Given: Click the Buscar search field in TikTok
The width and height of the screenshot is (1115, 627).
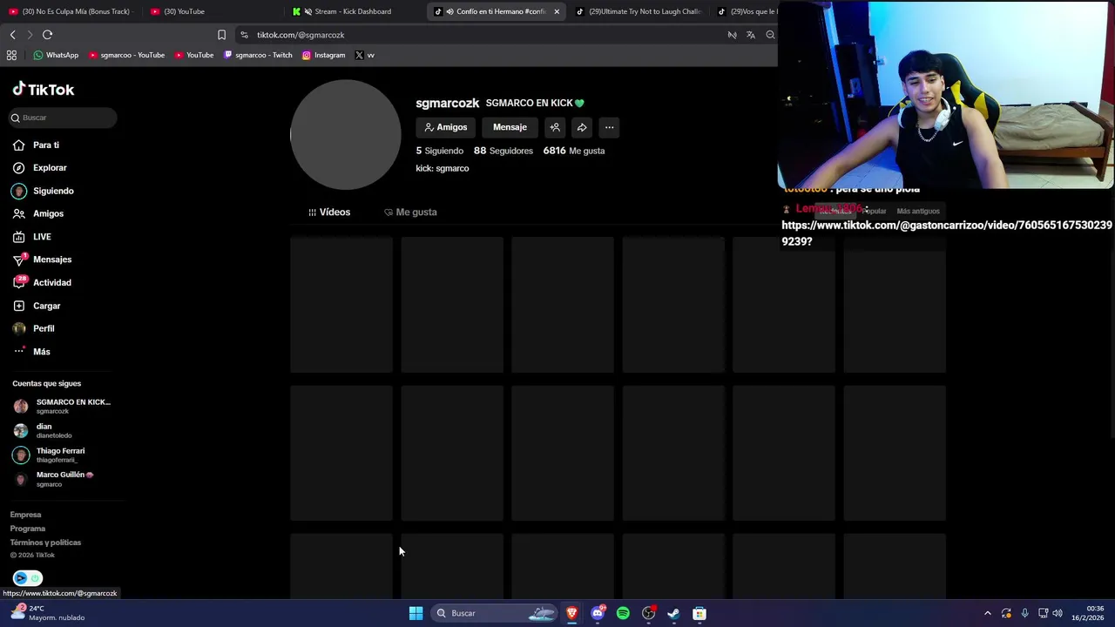Looking at the screenshot, I should 63,118.
